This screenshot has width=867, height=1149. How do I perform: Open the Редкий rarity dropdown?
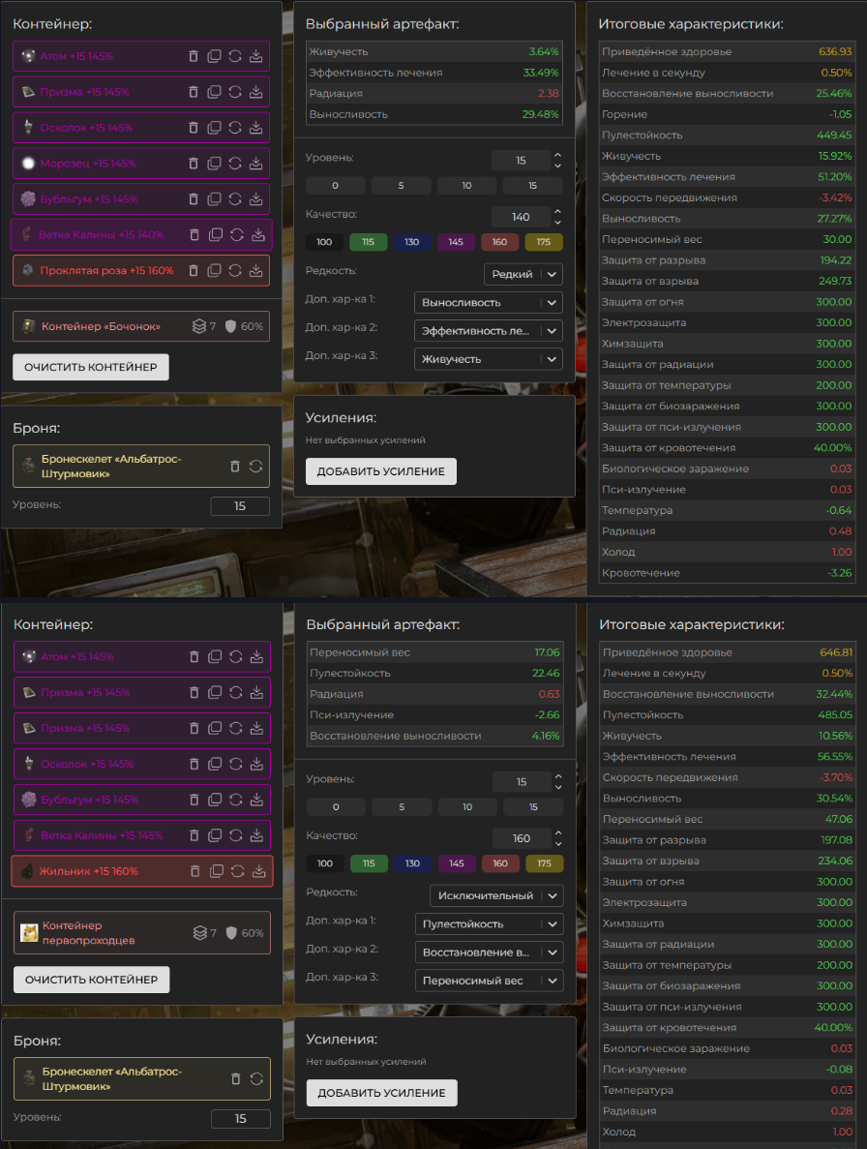523,274
